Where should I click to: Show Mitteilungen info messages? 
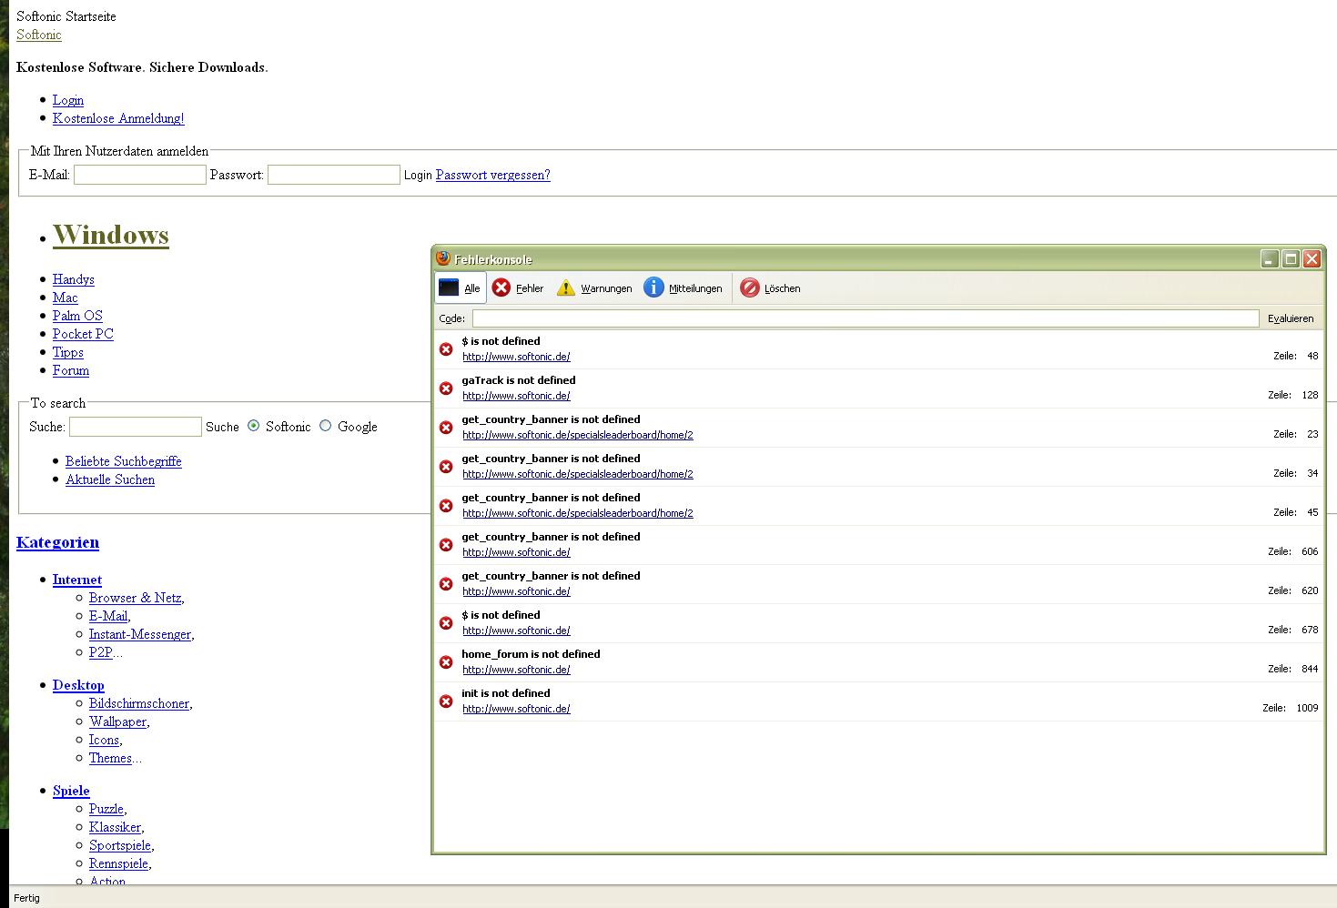653,288
